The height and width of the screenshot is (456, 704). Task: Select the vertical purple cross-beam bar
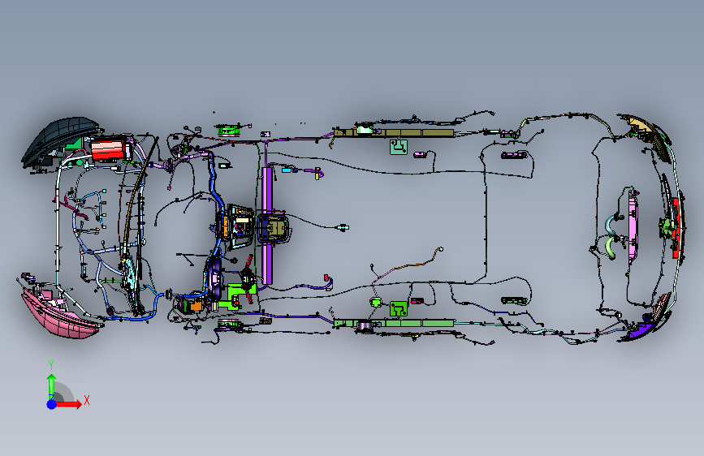pos(267,226)
